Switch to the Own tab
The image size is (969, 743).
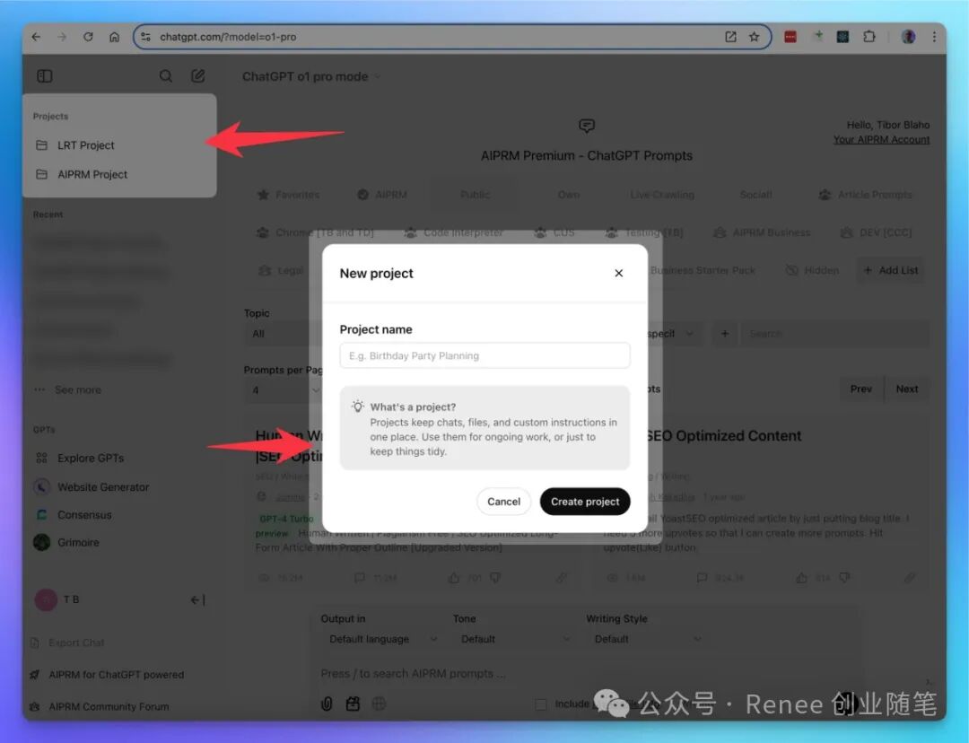(569, 195)
